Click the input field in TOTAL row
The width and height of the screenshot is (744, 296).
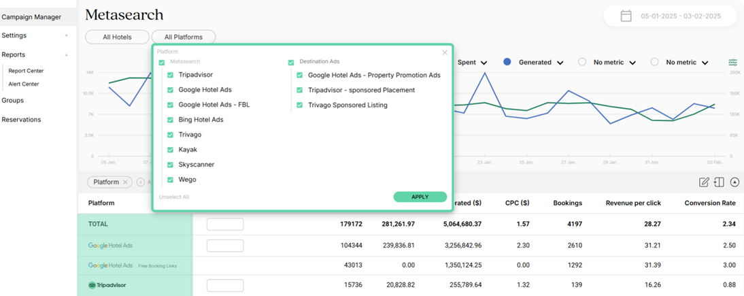(225, 225)
